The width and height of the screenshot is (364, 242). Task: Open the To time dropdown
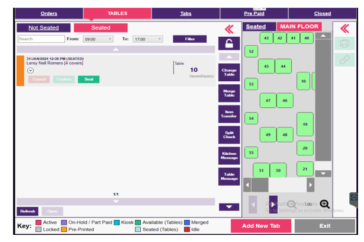pyautogui.click(x=147, y=39)
